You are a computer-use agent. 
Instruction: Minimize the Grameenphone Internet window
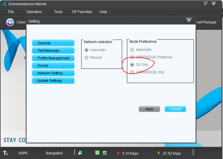click(x=206, y=4)
